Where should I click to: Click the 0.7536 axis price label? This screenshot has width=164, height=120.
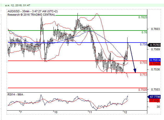pyautogui.click(x=156, y=69)
